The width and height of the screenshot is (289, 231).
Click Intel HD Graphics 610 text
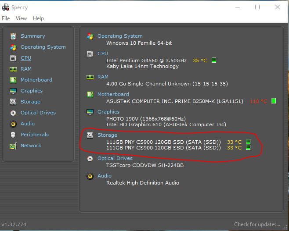point(166,124)
